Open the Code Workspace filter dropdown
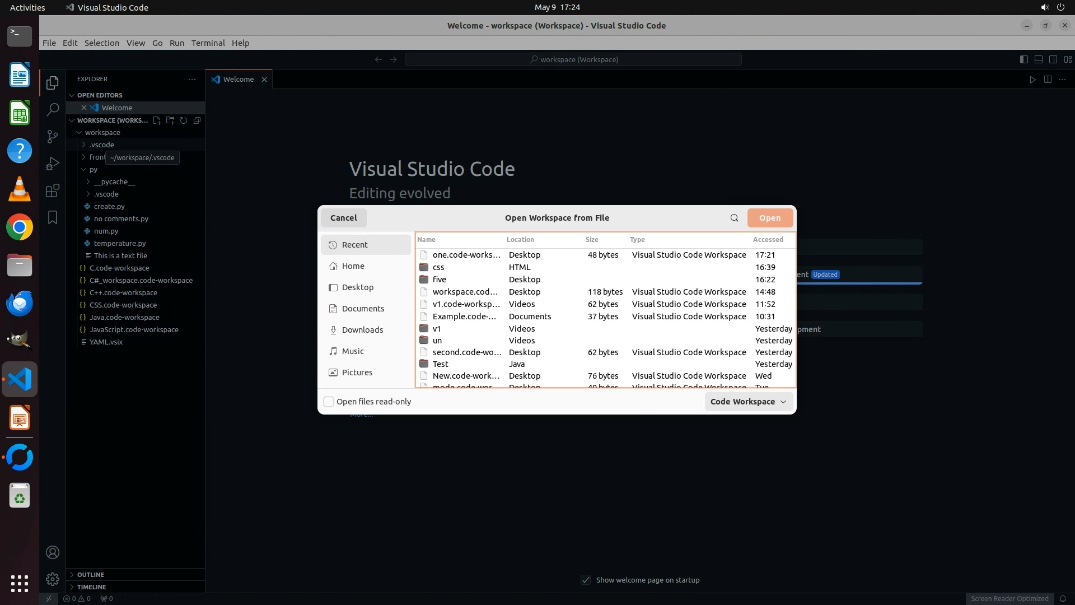The height and width of the screenshot is (605, 1075). (x=748, y=402)
